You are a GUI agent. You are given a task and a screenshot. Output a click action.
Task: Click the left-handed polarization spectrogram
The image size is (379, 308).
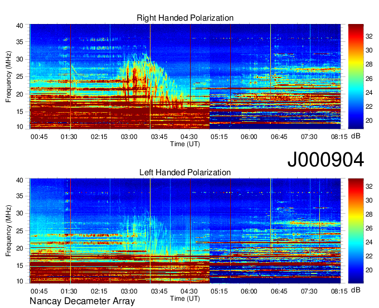[x=185, y=231]
